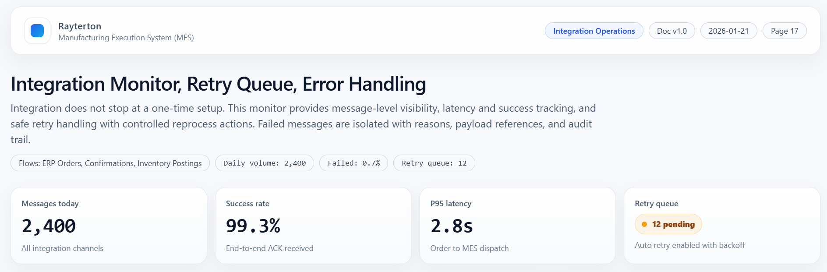
Task: Click the Integration Monitor page heading
Action: pyautogui.click(x=218, y=84)
